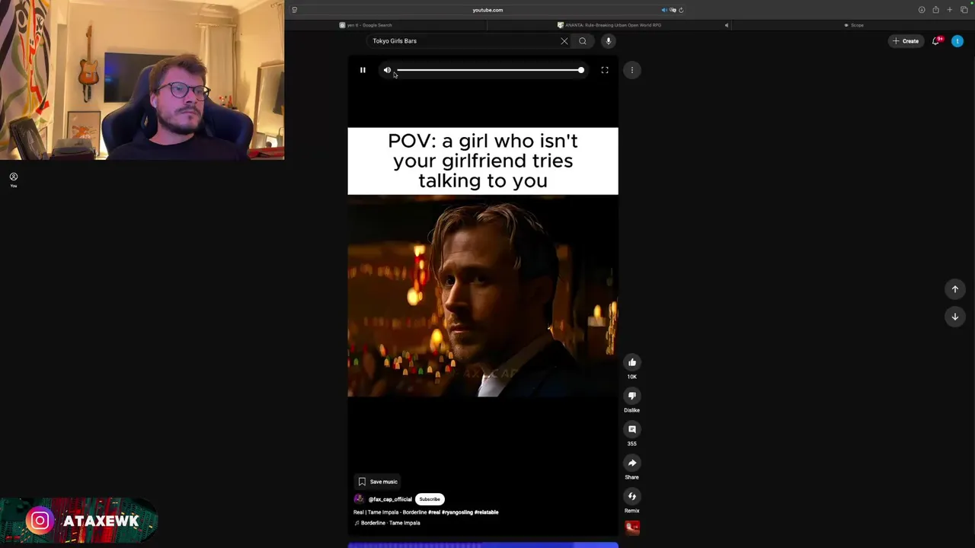Viewport: 975px width, 548px height.
Task: Open the three-dot more options menu
Action: [632, 70]
